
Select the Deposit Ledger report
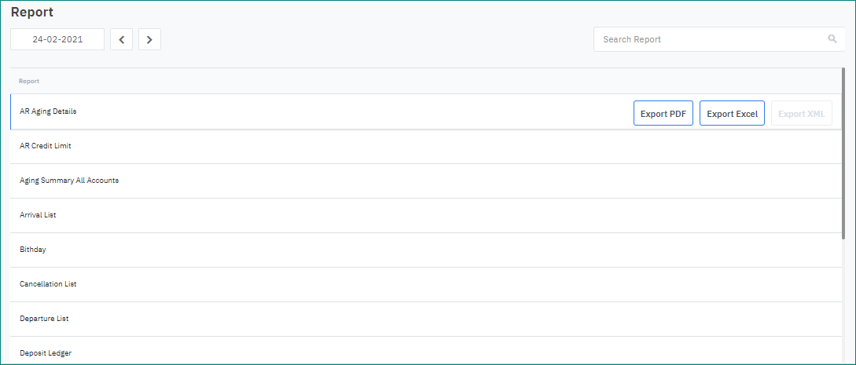coord(46,353)
